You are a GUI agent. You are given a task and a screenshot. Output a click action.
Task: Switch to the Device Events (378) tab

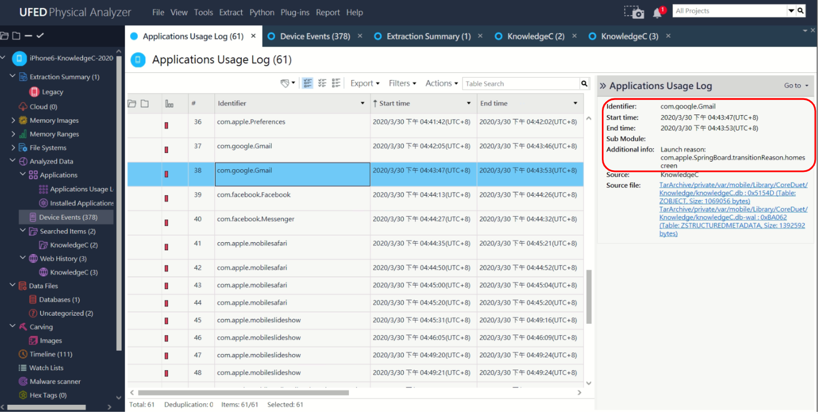[x=315, y=36]
